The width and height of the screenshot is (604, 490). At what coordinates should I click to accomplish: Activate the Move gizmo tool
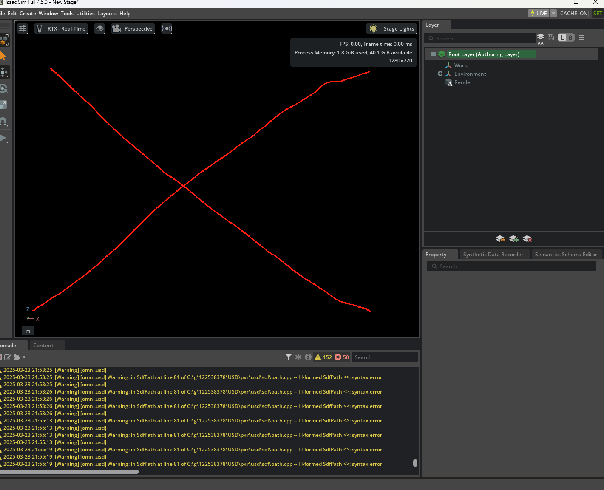click(x=4, y=72)
